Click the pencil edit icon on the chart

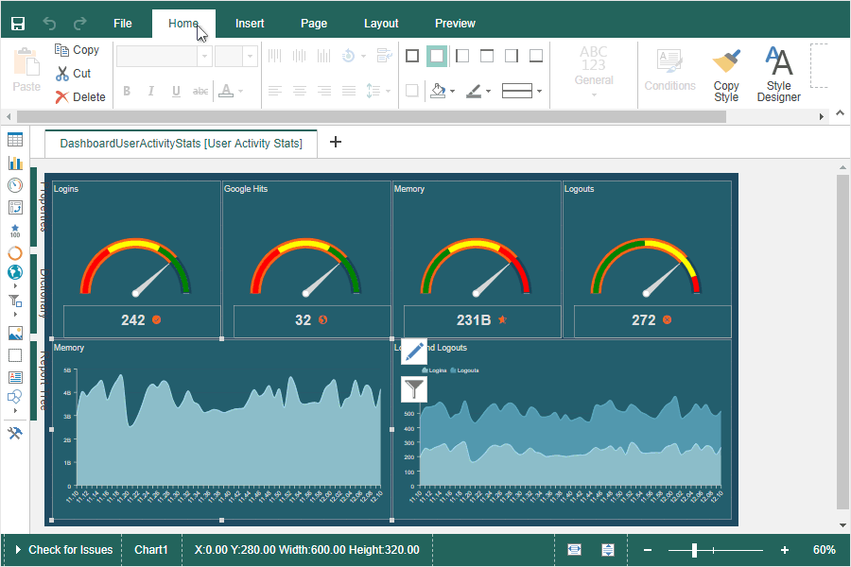(414, 352)
